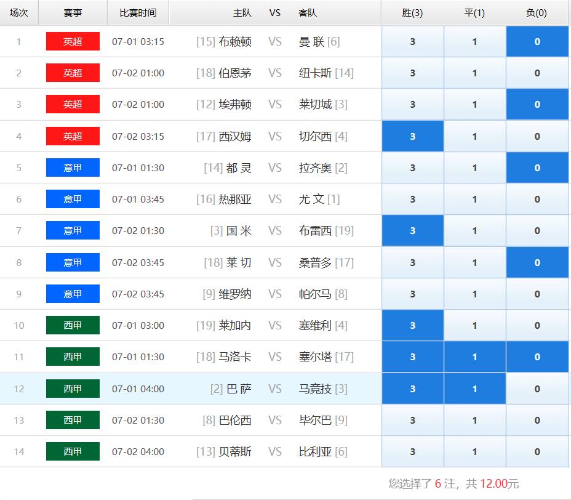Click match time 07-02 04:00
571x500 pixels.
[x=138, y=451]
